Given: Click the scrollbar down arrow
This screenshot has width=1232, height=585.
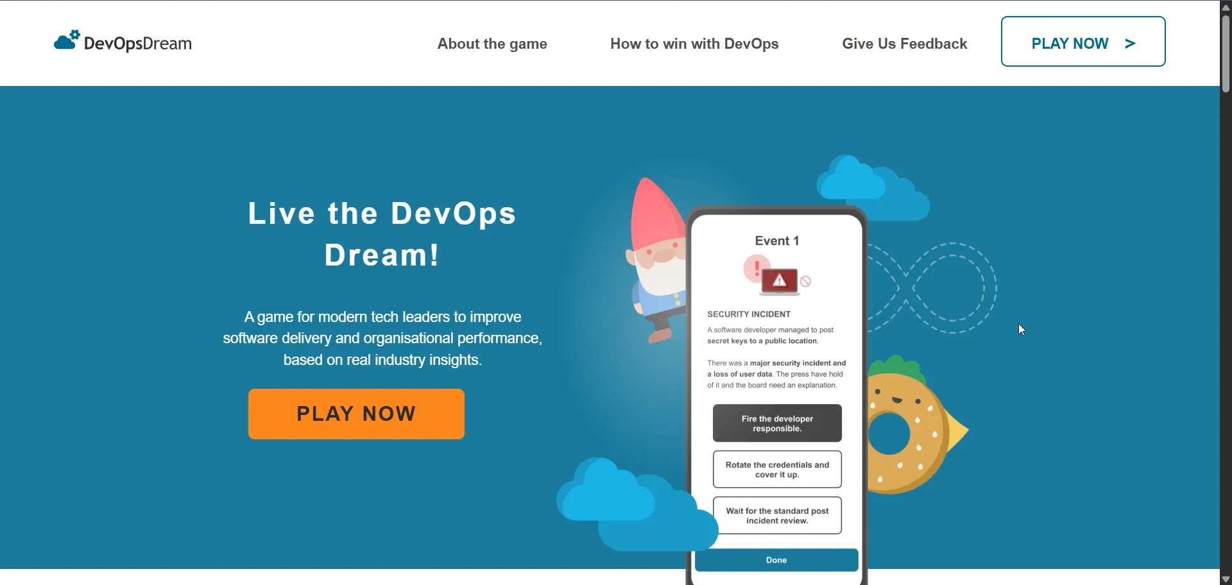Looking at the screenshot, I should (1225, 578).
